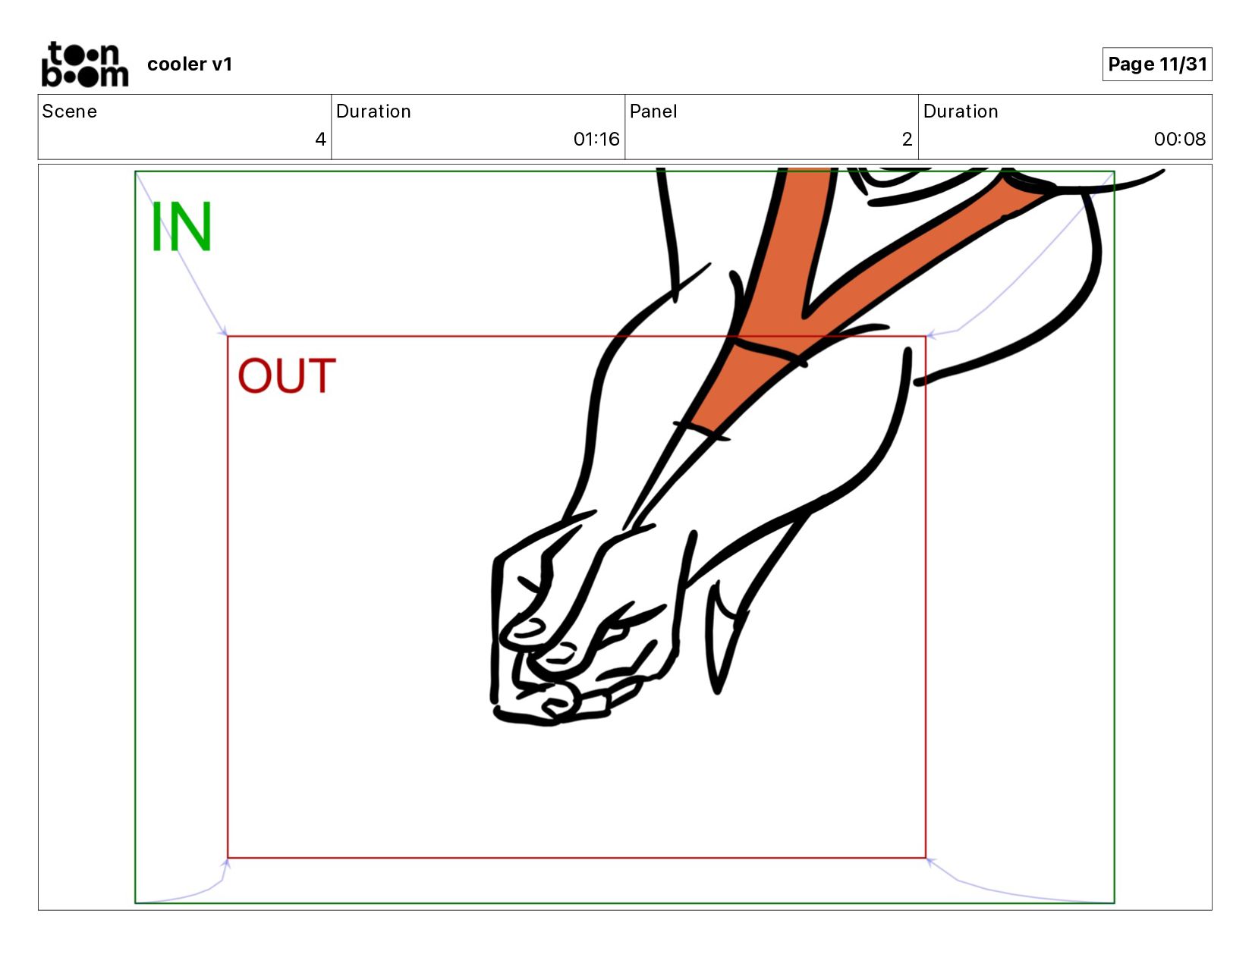Click the green IN camera label
Screen dimensions: 1252x967
click(181, 227)
